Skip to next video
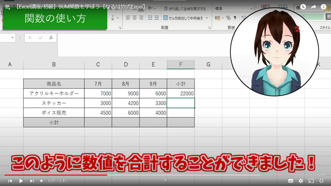Viewport: 331px width, 186px height. tap(32, 181)
